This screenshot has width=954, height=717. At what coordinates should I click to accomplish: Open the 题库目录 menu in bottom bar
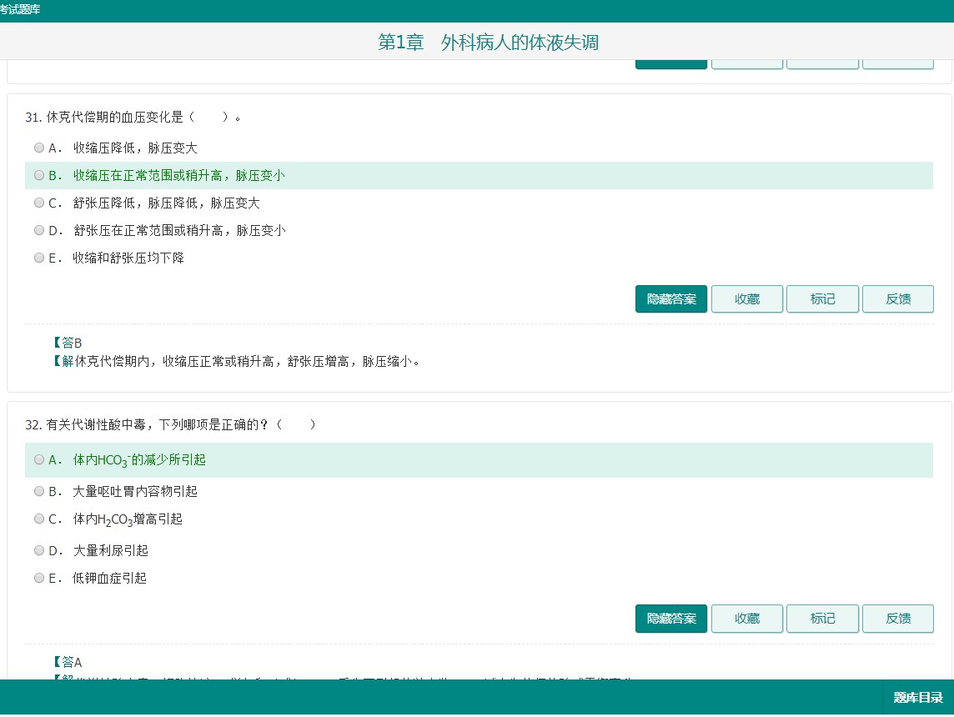(917, 698)
